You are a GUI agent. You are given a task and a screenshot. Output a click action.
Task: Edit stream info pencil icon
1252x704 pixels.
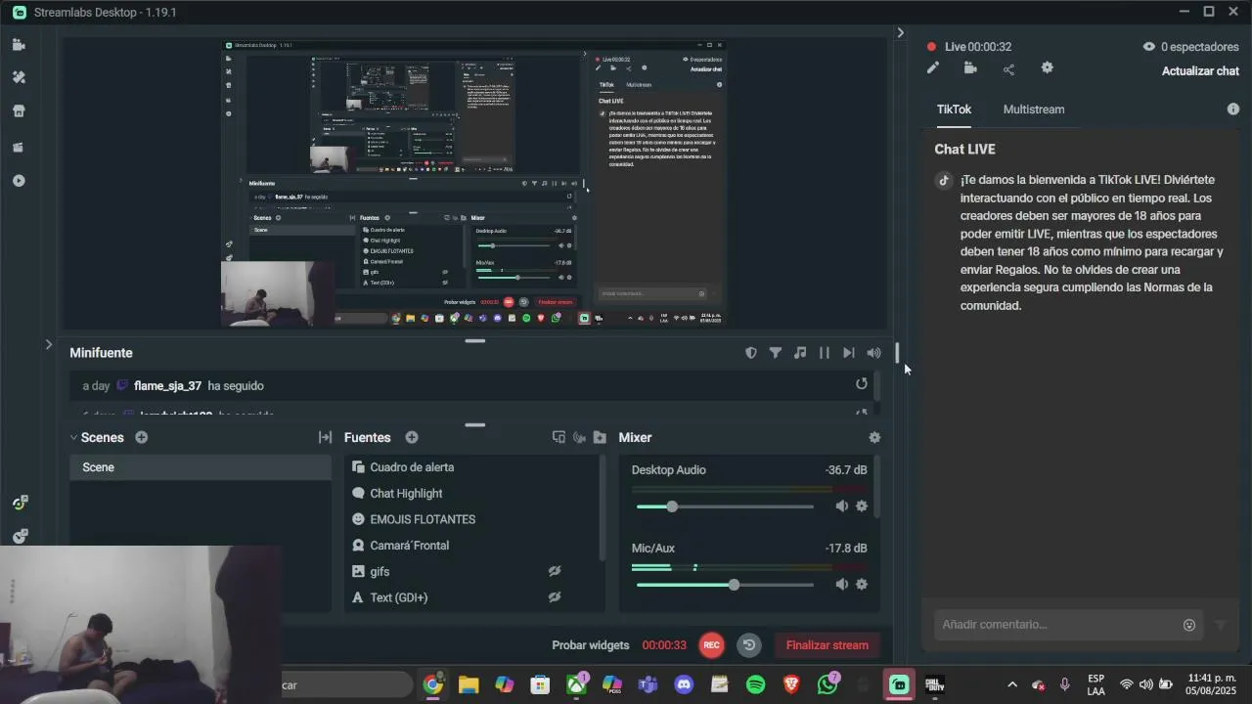933,68
